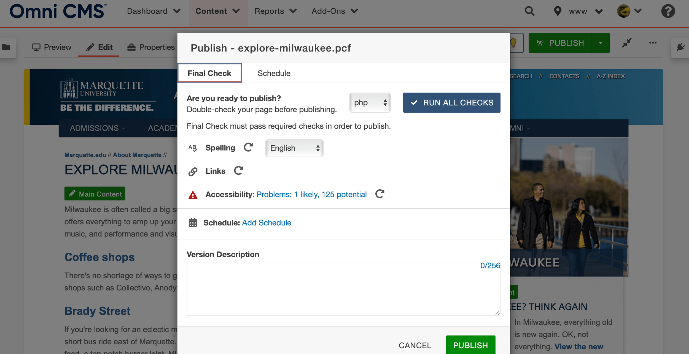
Task: Open the Properties tab
Action: click(x=151, y=47)
